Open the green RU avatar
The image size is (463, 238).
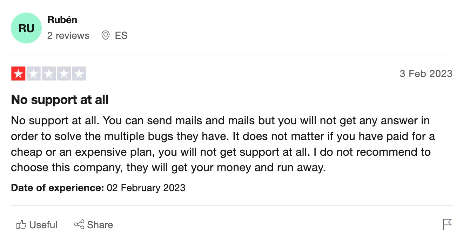click(26, 28)
